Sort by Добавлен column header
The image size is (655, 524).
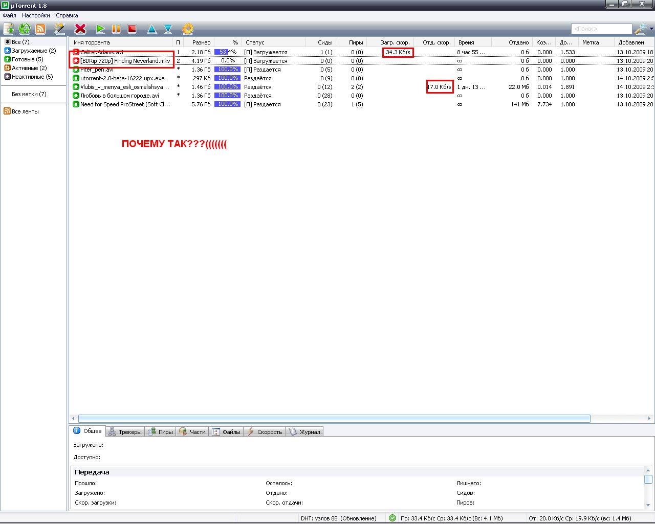pyautogui.click(x=634, y=42)
